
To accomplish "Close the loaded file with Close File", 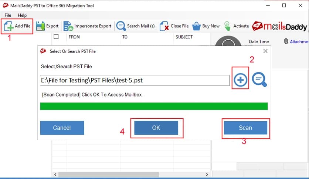I will [174, 26].
